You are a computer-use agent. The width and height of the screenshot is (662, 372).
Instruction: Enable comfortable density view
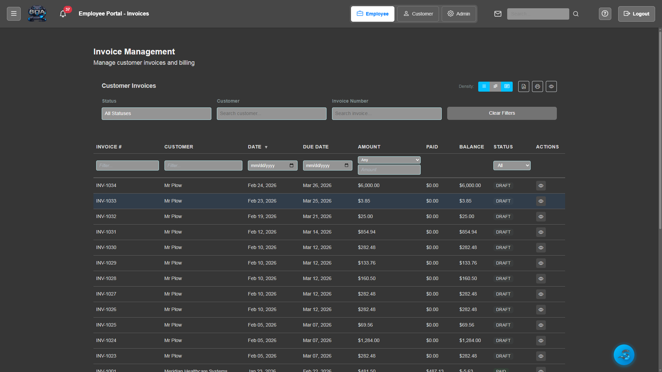[x=495, y=86]
